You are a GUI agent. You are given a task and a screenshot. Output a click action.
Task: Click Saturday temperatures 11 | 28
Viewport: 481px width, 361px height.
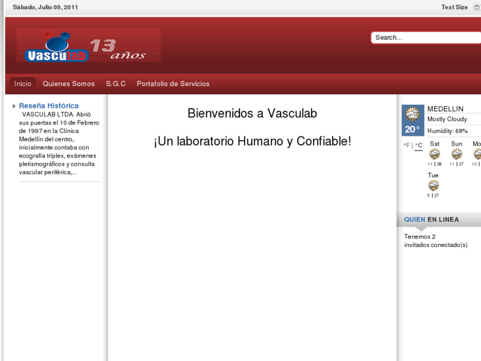pyautogui.click(x=435, y=164)
